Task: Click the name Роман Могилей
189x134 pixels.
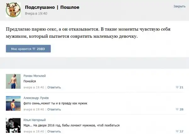Action: 35,76
